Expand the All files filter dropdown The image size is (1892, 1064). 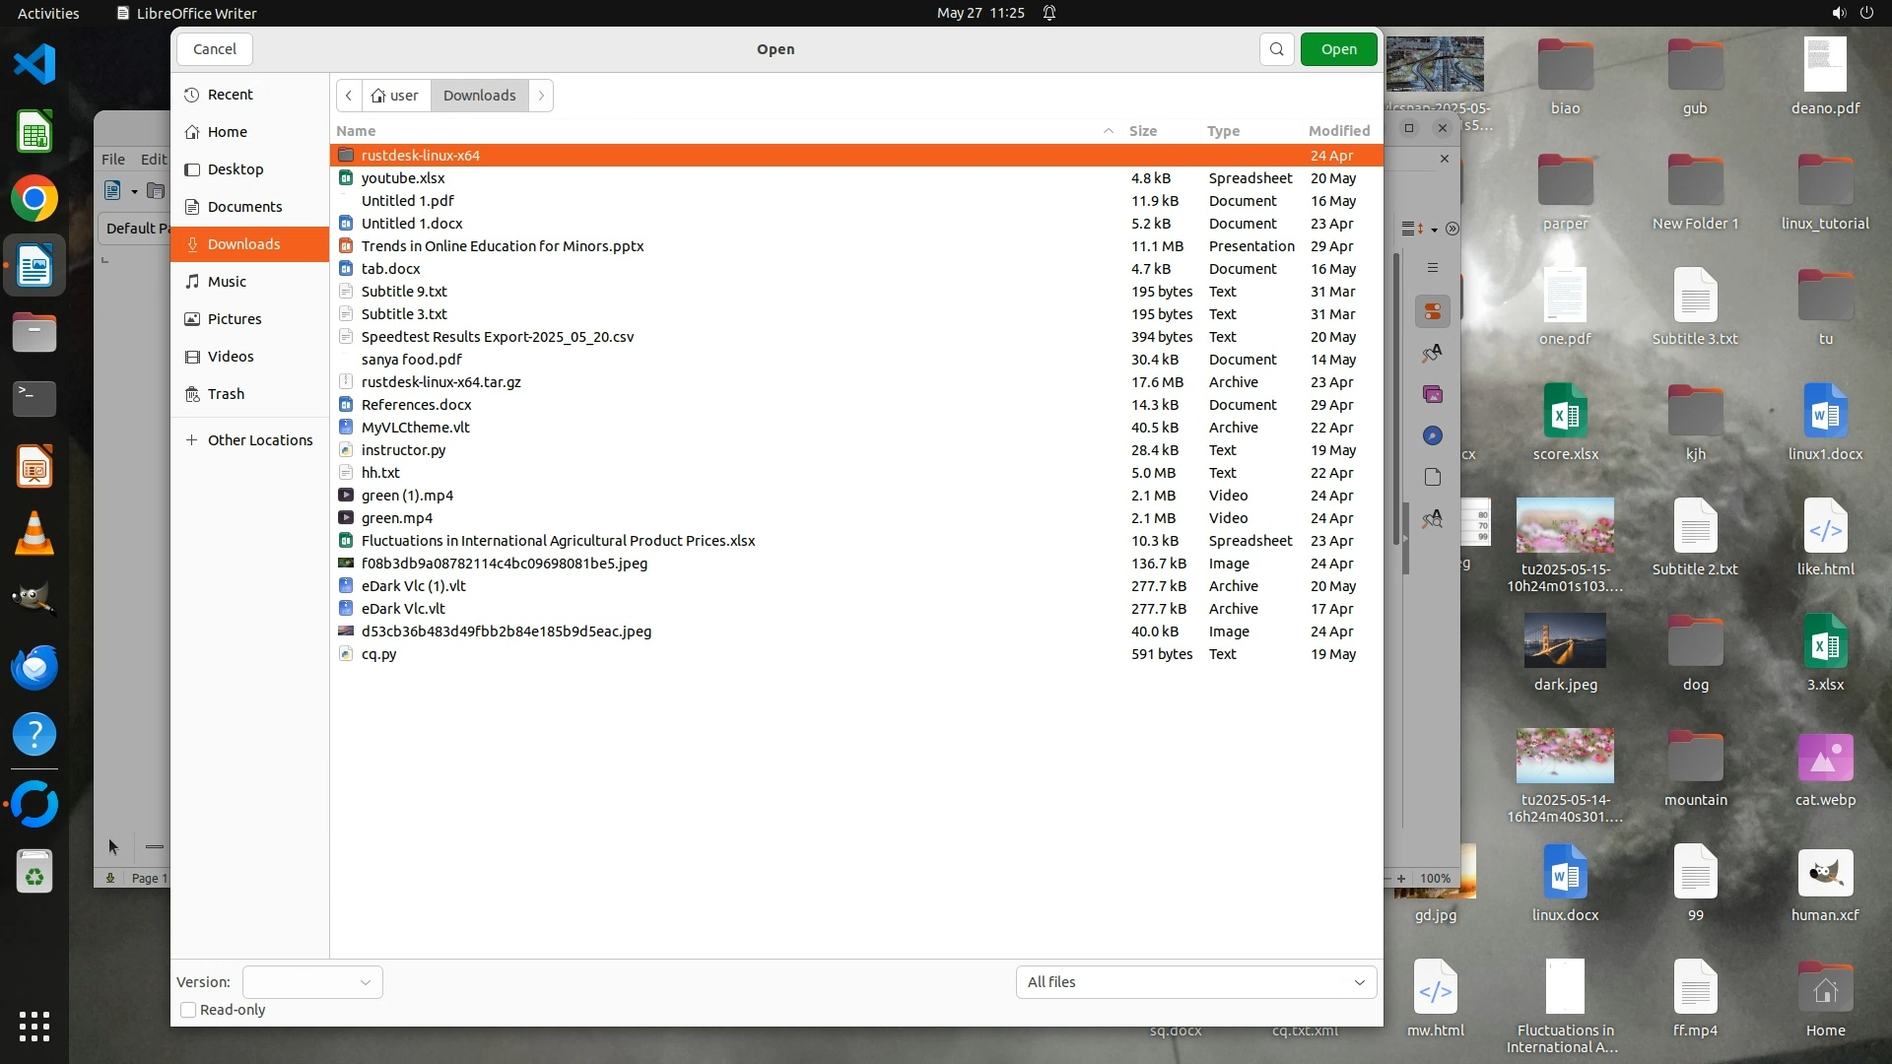[x=1195, y=982]
